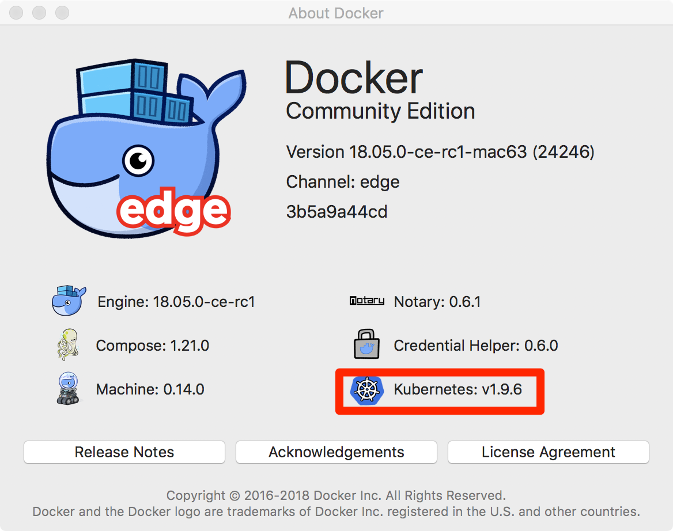Click the Kubernetes helm wheel icon
Viewport: 673px width, 531px height.
point(366,390)
